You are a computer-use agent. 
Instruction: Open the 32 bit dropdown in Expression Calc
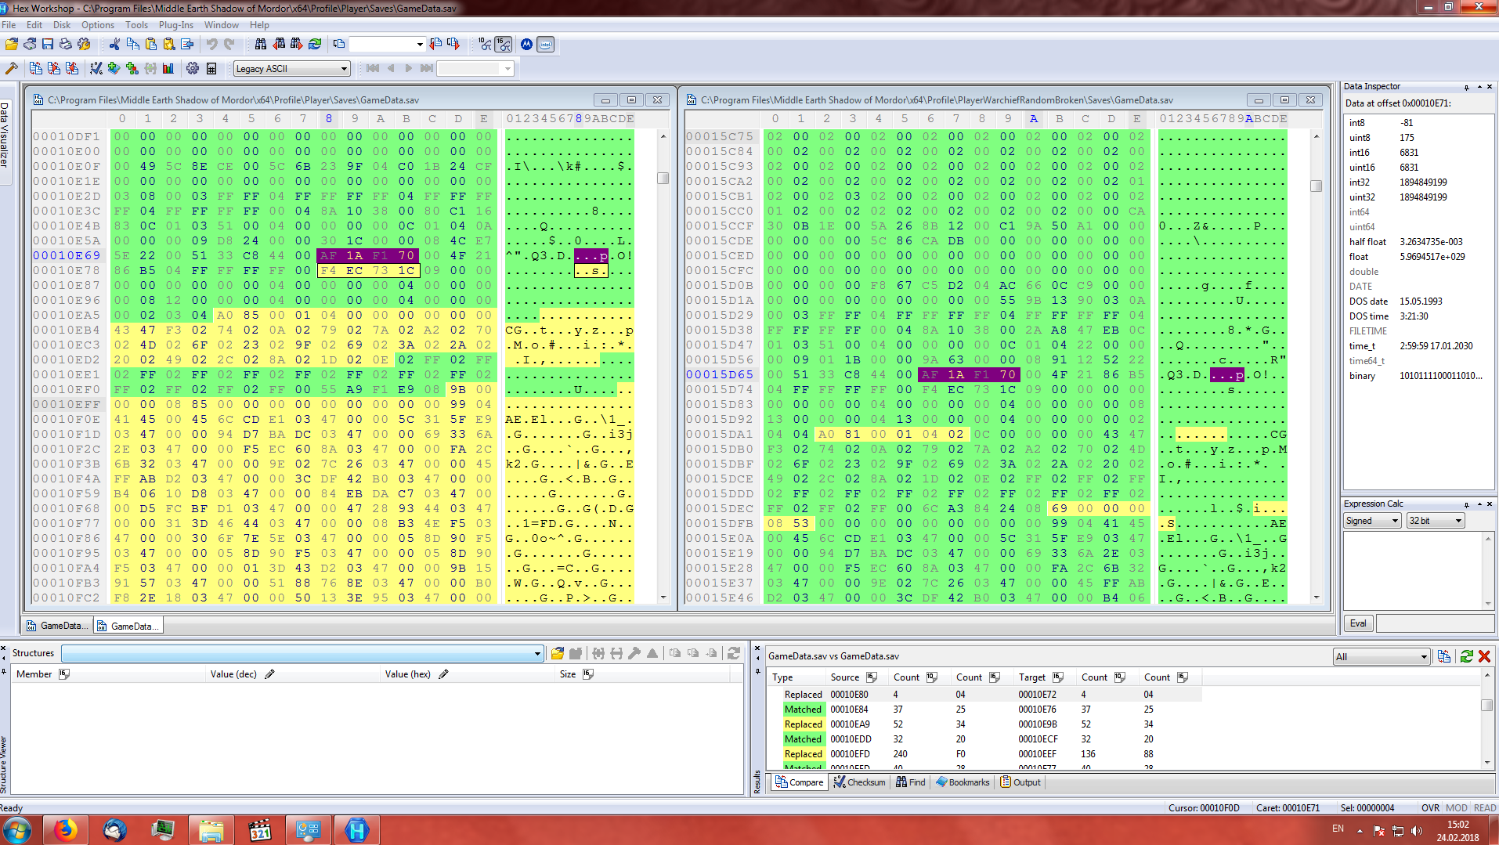pyautogui.click(x=1436, y=521)
